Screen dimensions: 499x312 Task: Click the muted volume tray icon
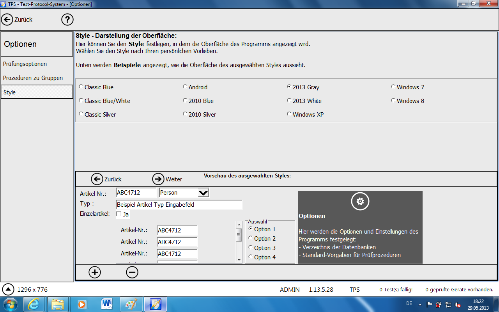[x=458, y=304]
